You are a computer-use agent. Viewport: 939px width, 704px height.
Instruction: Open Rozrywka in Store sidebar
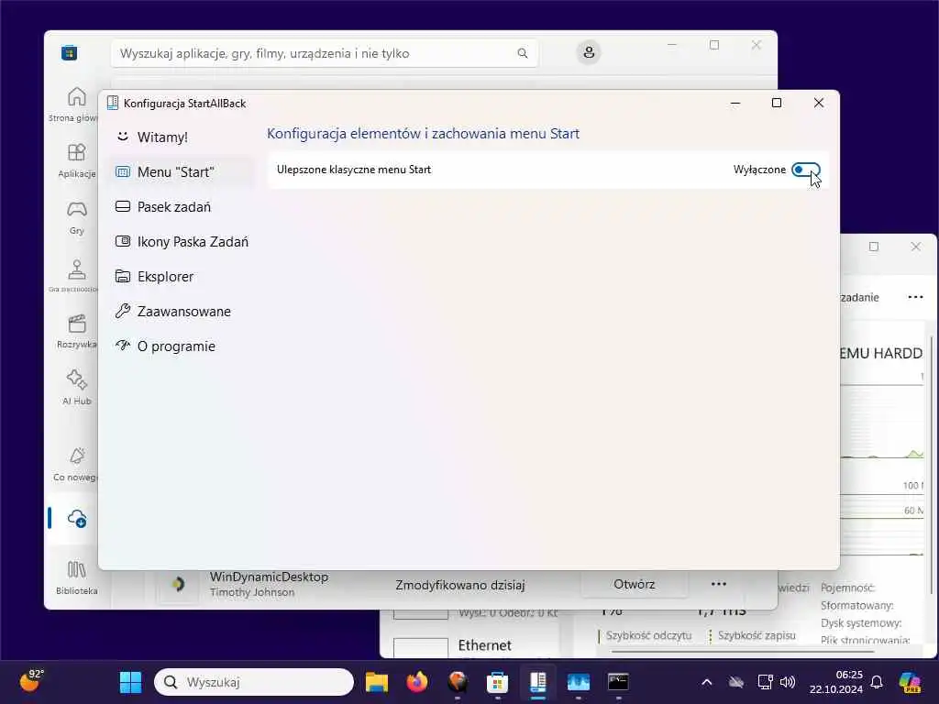point(77,331)
